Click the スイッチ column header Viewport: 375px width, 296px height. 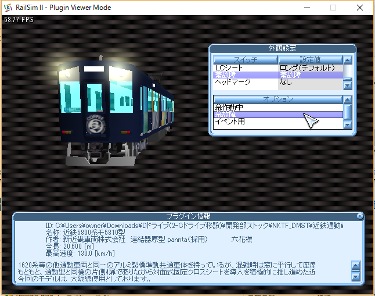tap(246, 60)
